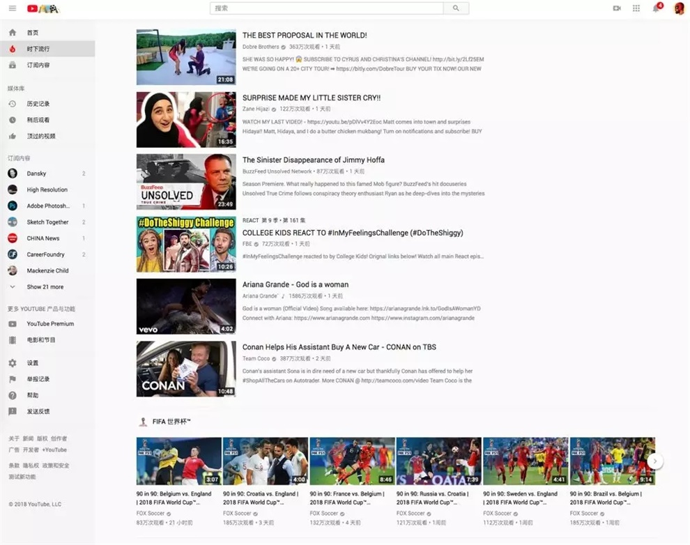Open Ariana Grande - God is a woman title
The height and width of the screenshot is (545, 690).
coord(296,284)
